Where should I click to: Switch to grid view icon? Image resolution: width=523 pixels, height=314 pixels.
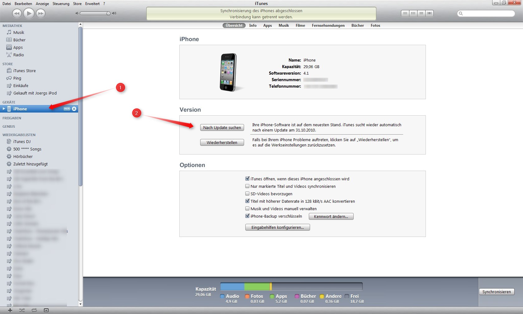coord(421,13)
